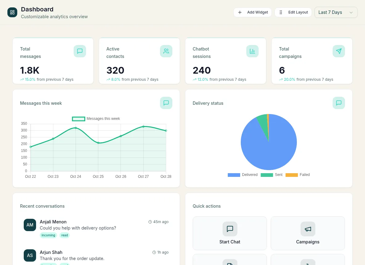Click the 1.8K total messages value
The height and width of the screenshot is (265, 365).
(30, 70)
